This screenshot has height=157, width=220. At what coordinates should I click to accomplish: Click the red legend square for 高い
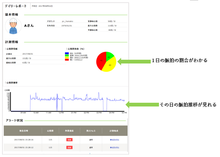(x=67, y=59)
